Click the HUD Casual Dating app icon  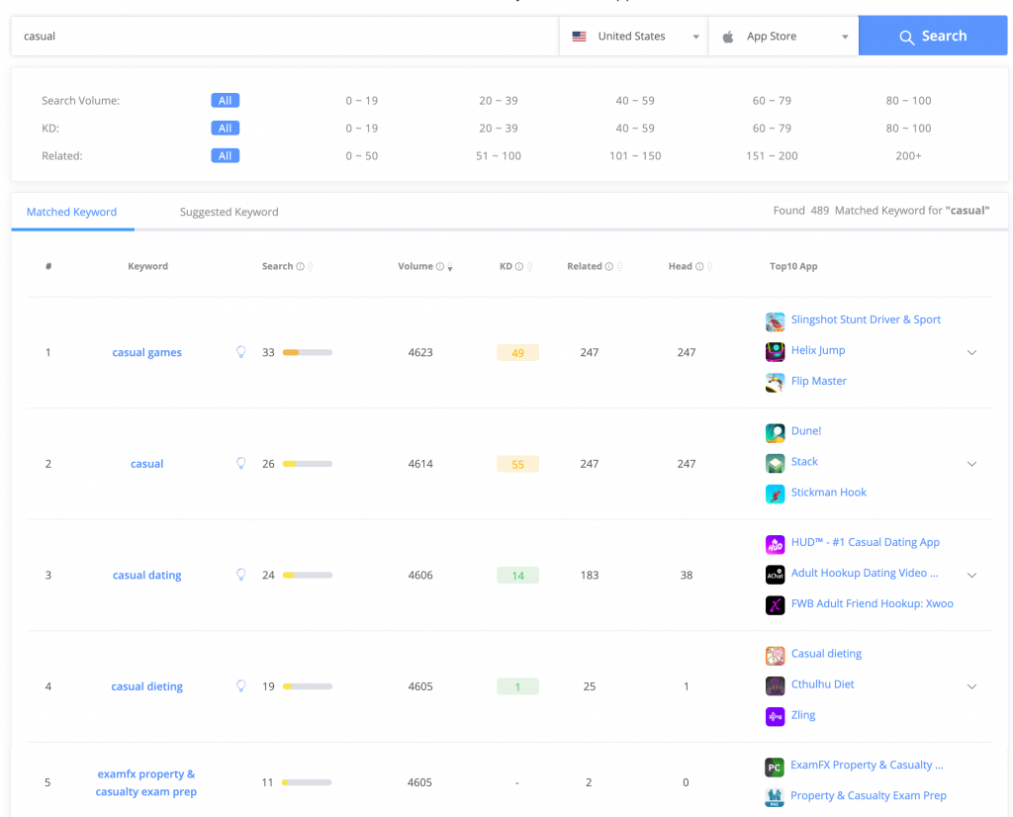775,543
